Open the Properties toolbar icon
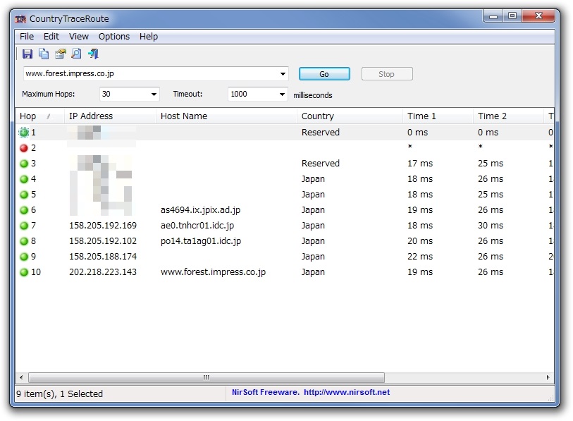 point(61,54)
